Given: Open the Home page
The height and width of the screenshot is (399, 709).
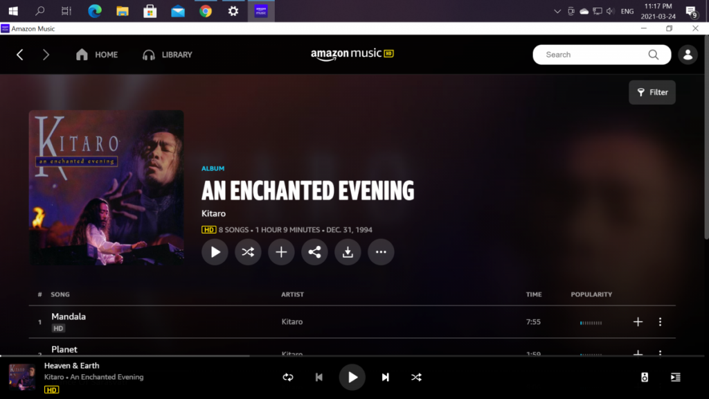Looking at the screenshot, I should pyautogui.click(x=97, y=55).
